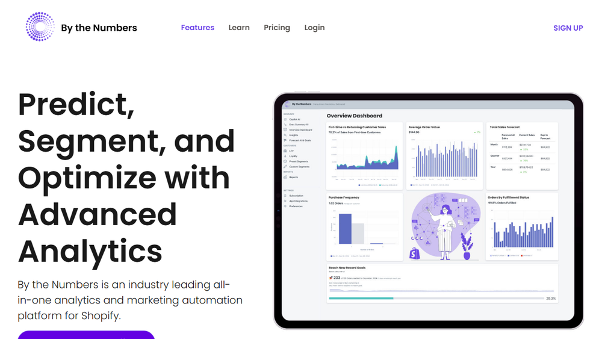Click the Insights icon in dashboard sidebar
This screenshot has height=339, width=602.
(x=285, y=135)
